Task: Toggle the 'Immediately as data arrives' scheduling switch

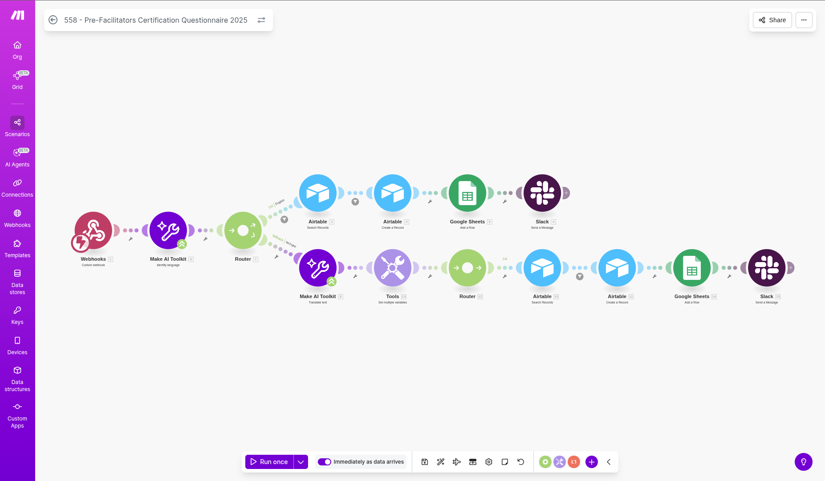Action: (325, 462)
